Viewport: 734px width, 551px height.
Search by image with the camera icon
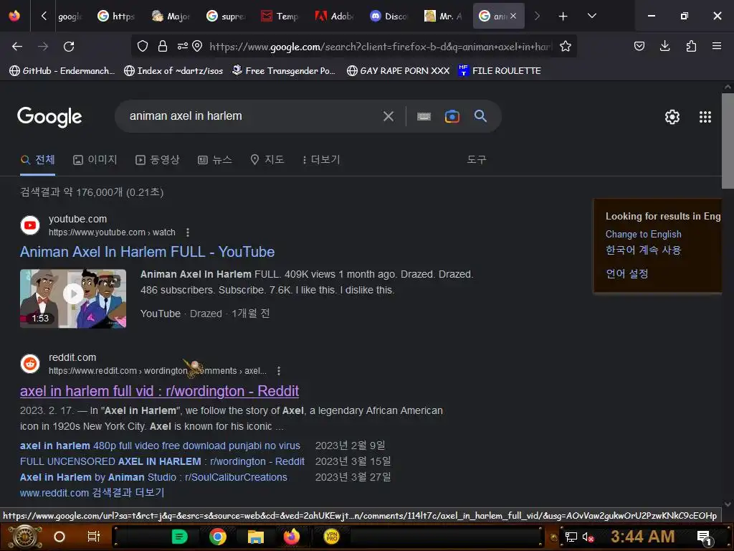tap(452, 116)
